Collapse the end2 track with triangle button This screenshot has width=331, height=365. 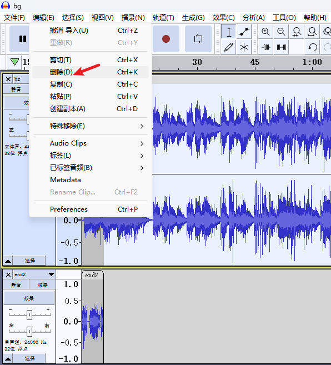click(x=8, y=358)
